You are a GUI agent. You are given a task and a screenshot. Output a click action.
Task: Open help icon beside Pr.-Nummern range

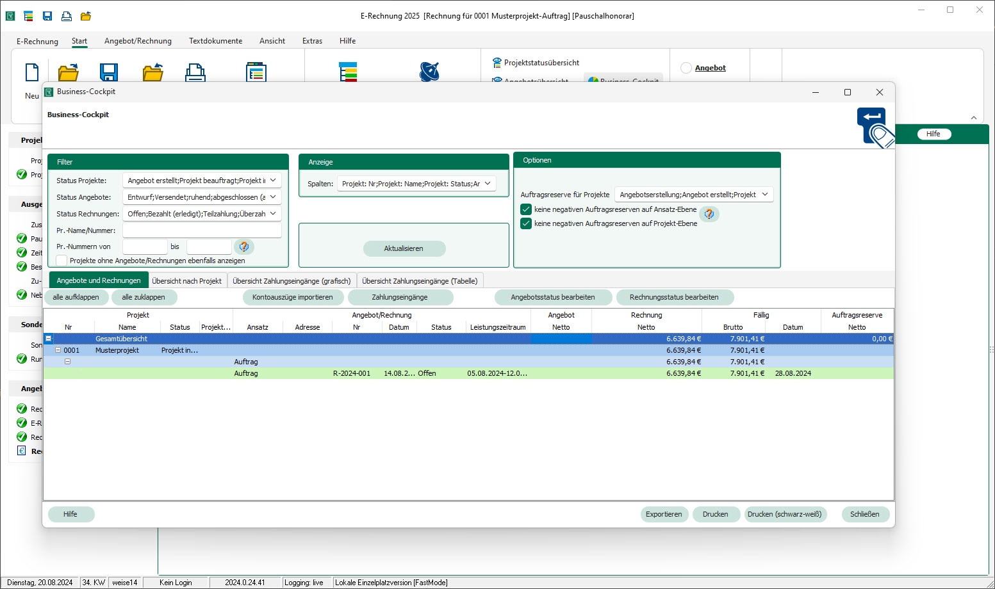[x=244, y=246]
